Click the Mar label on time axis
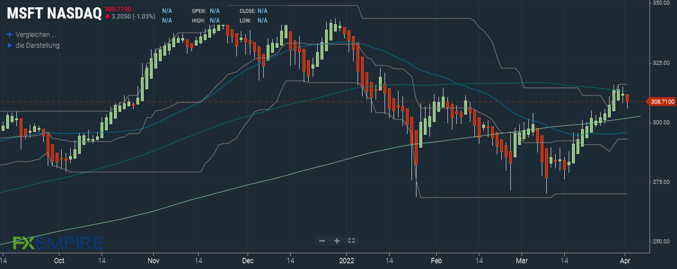Screen dimensions: 677x269 click(x=522, y=261)
